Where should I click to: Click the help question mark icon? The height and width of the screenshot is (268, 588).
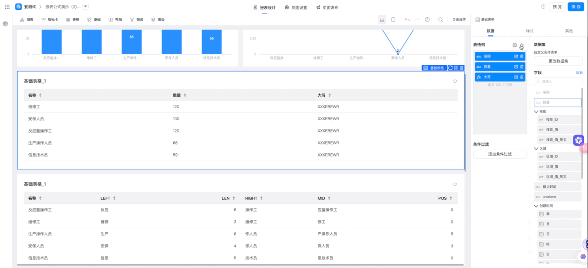pos(543,7)
